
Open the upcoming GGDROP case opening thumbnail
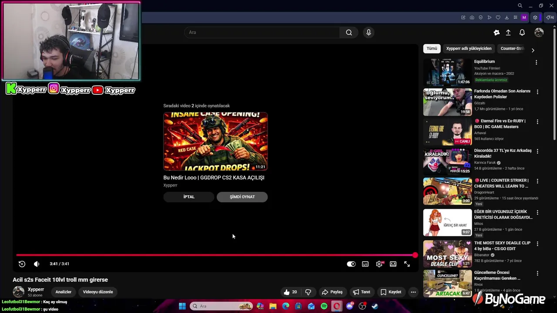215,141
